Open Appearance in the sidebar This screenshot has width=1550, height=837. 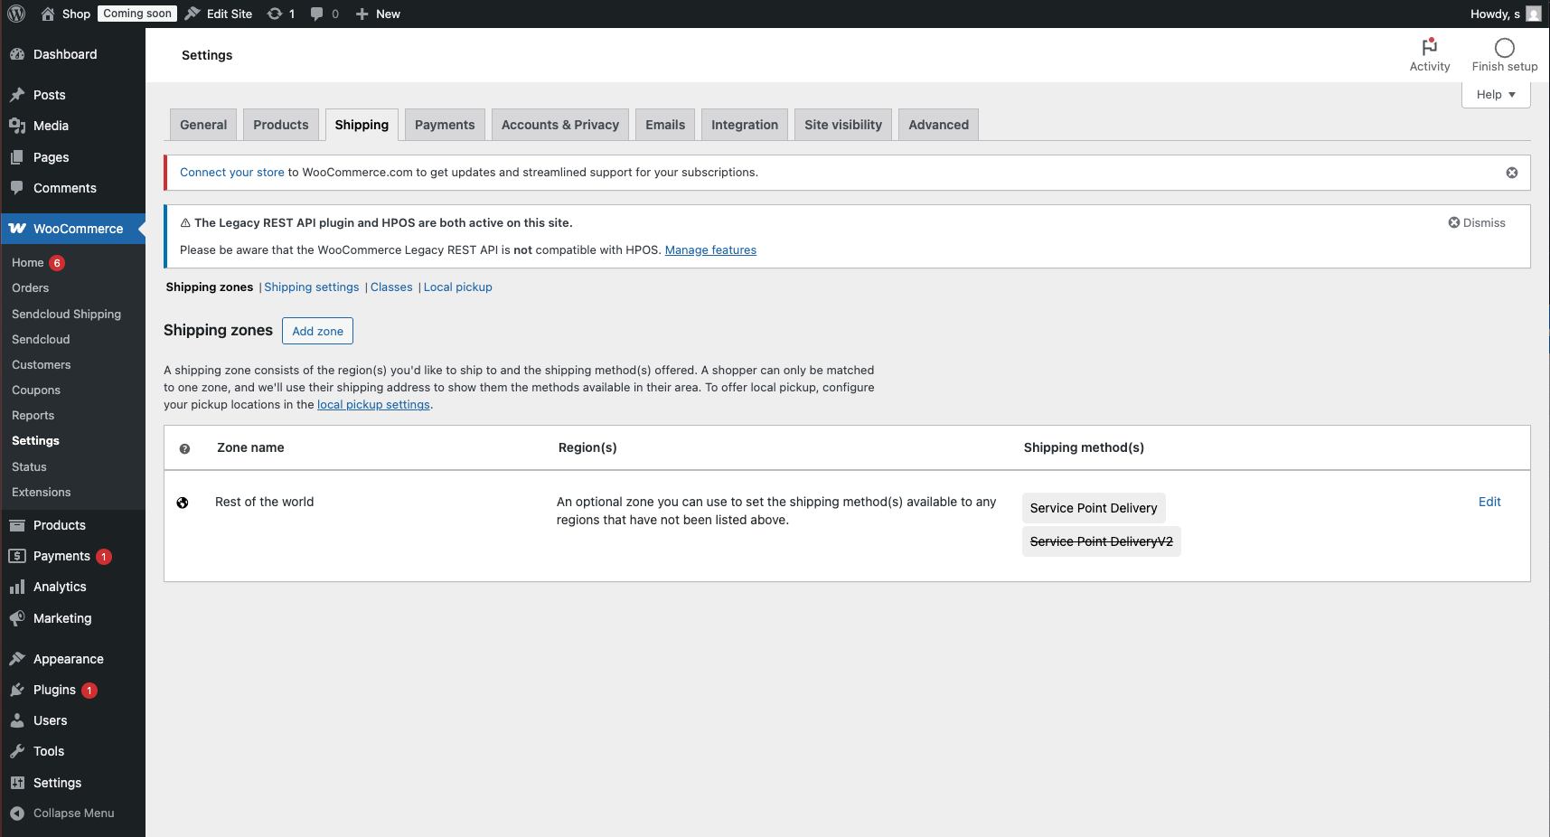coord(69,659)
